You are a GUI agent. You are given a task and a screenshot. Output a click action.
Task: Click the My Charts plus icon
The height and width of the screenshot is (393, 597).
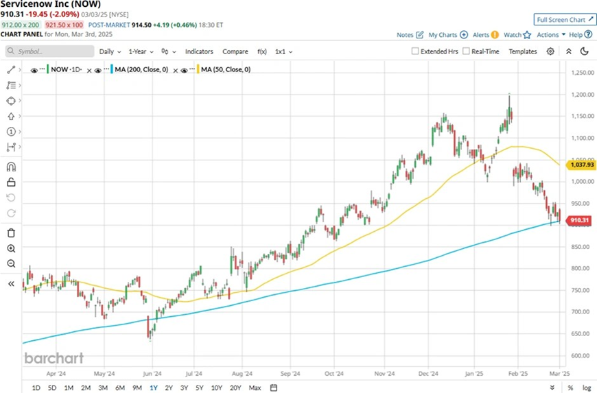click(x=464, y=34)
